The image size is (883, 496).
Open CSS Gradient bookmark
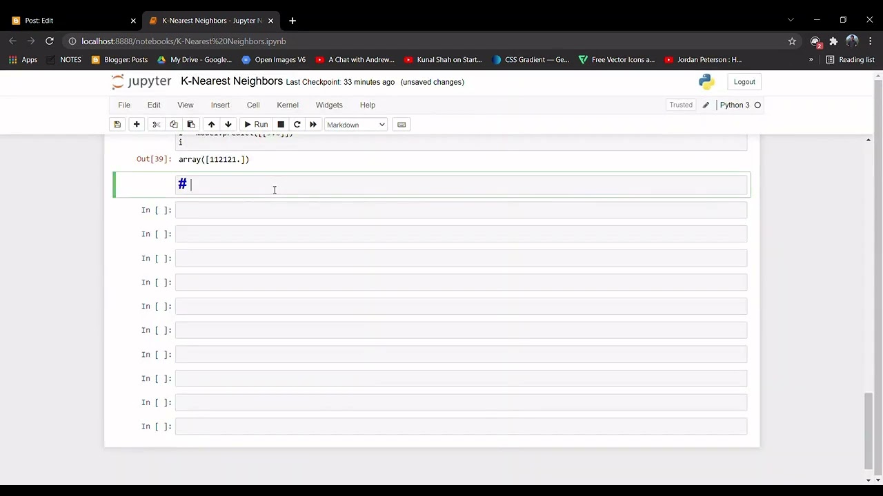pos(530,60)
